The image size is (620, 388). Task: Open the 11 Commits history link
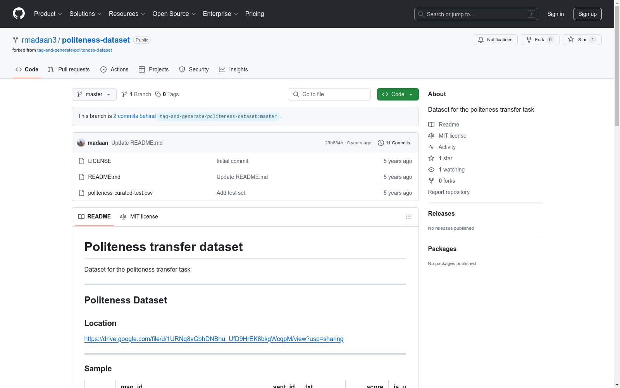(x=394, y=143)
